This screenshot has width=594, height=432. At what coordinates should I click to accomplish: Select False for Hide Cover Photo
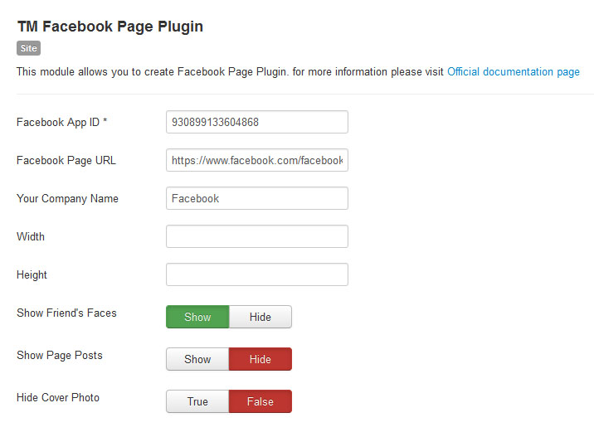click(x=260, y=401)
